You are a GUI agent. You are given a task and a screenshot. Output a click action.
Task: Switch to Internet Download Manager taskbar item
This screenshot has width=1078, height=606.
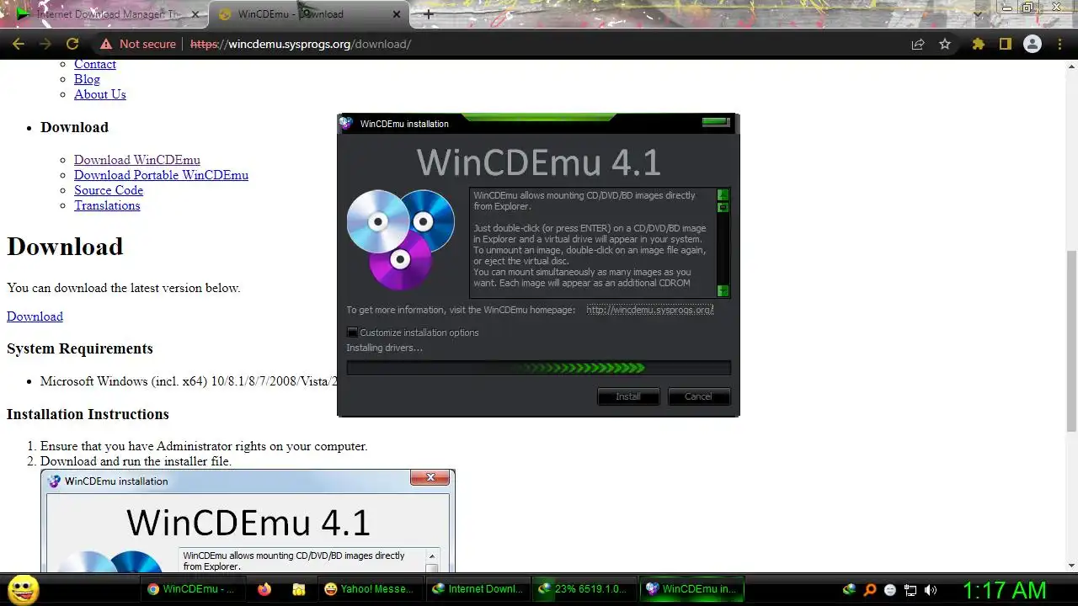point(477,589)
